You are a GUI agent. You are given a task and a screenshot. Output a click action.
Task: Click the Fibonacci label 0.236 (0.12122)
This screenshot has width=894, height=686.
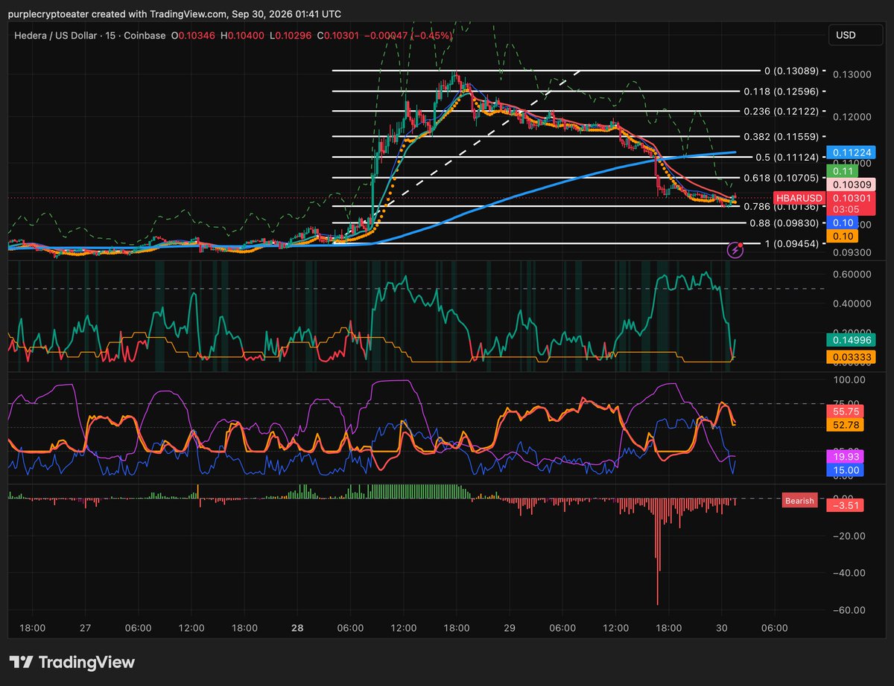781,111
